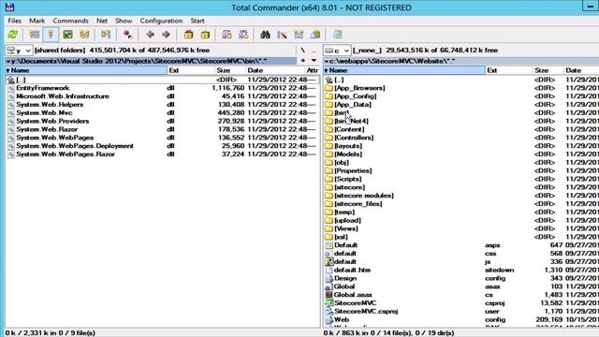The height and width of the screenshot is (337, 599).
Task: Launch the Multi-rename tool icon
Action: tap(282, 35)
